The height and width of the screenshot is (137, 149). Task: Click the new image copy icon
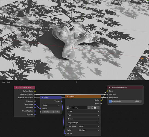click(92, 108)
